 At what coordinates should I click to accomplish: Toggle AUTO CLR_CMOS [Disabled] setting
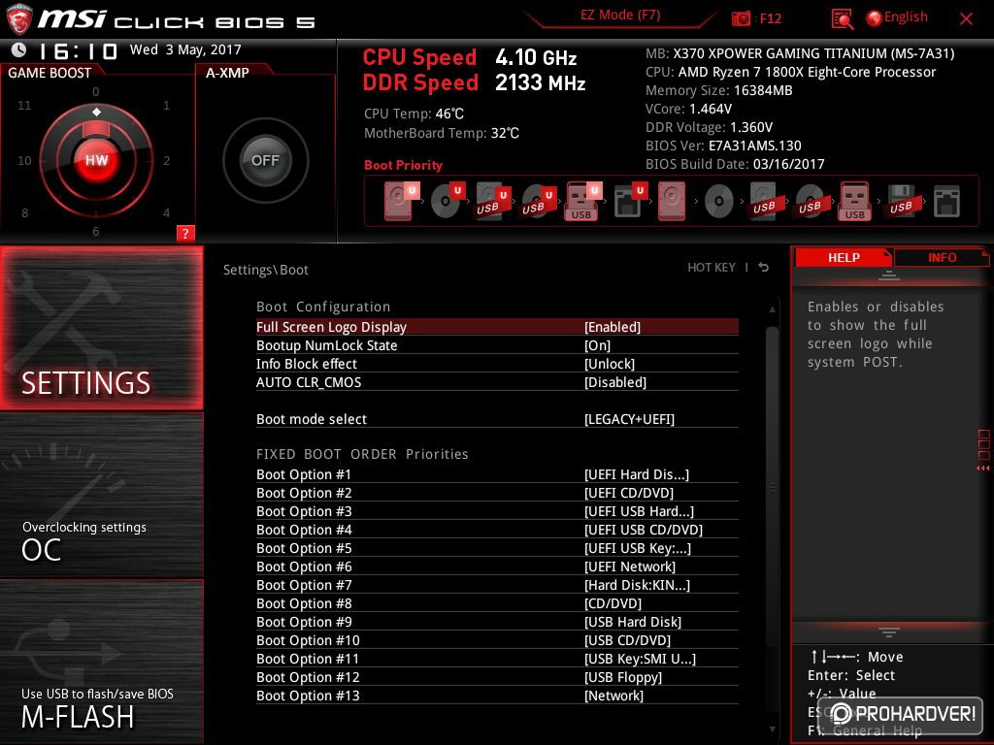click(497, 382)
